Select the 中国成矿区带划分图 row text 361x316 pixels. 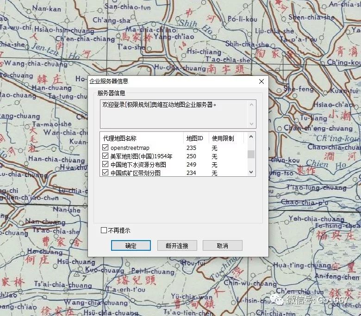(135, 173)
